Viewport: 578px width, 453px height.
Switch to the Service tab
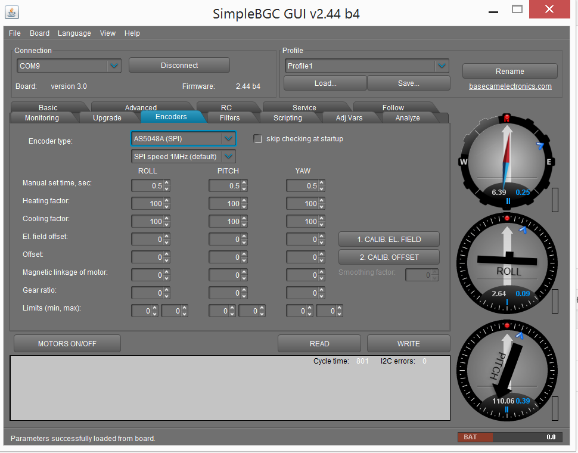[x=304, y=107]
